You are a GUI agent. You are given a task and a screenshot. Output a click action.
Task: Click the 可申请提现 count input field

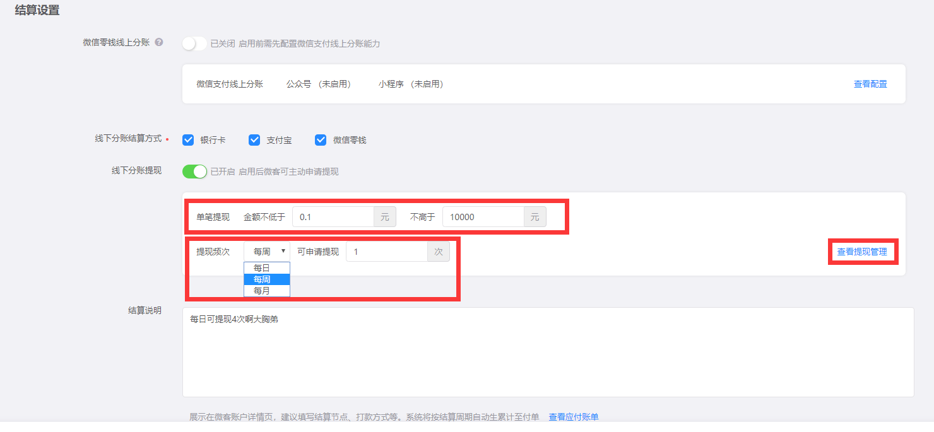pos(387,252)
